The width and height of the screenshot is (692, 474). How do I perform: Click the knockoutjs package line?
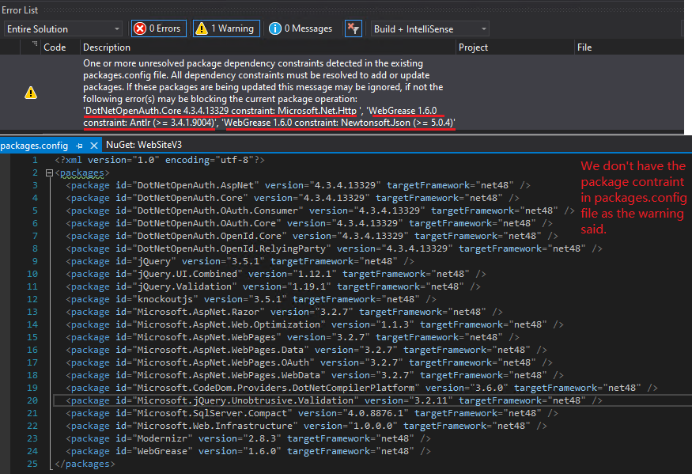251,299
